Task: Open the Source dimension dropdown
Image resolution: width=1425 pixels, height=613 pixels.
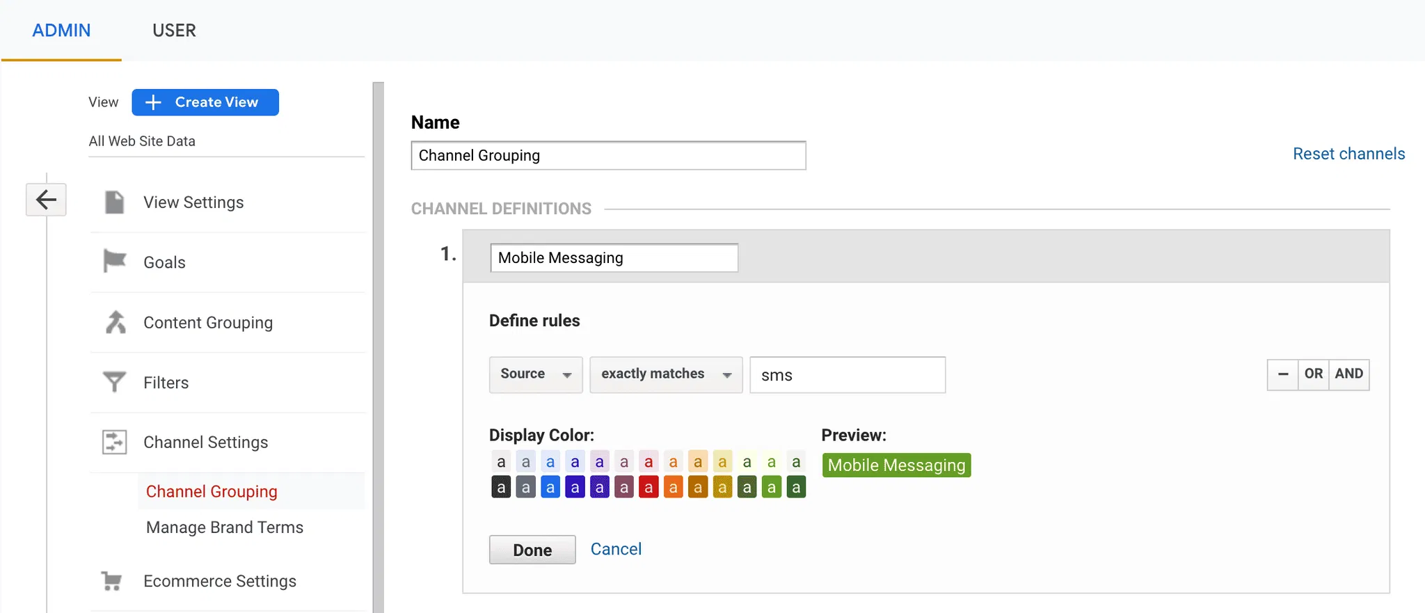Action: click(535, 374)
